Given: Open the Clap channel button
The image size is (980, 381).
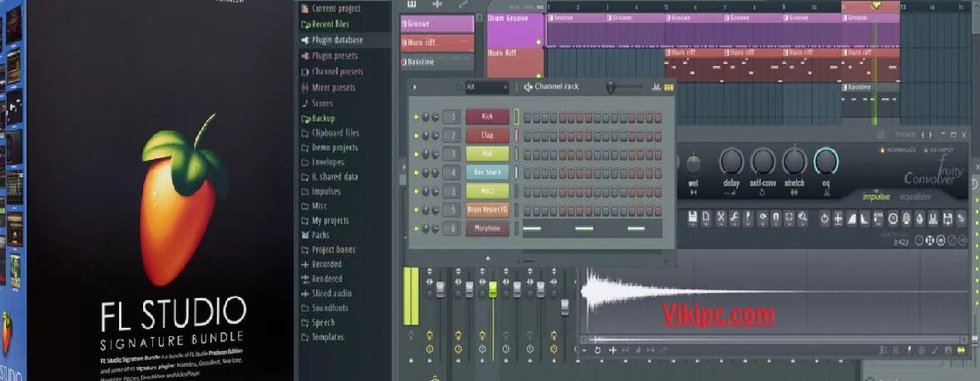Looking at the screenshot, I should click(487, 135).
